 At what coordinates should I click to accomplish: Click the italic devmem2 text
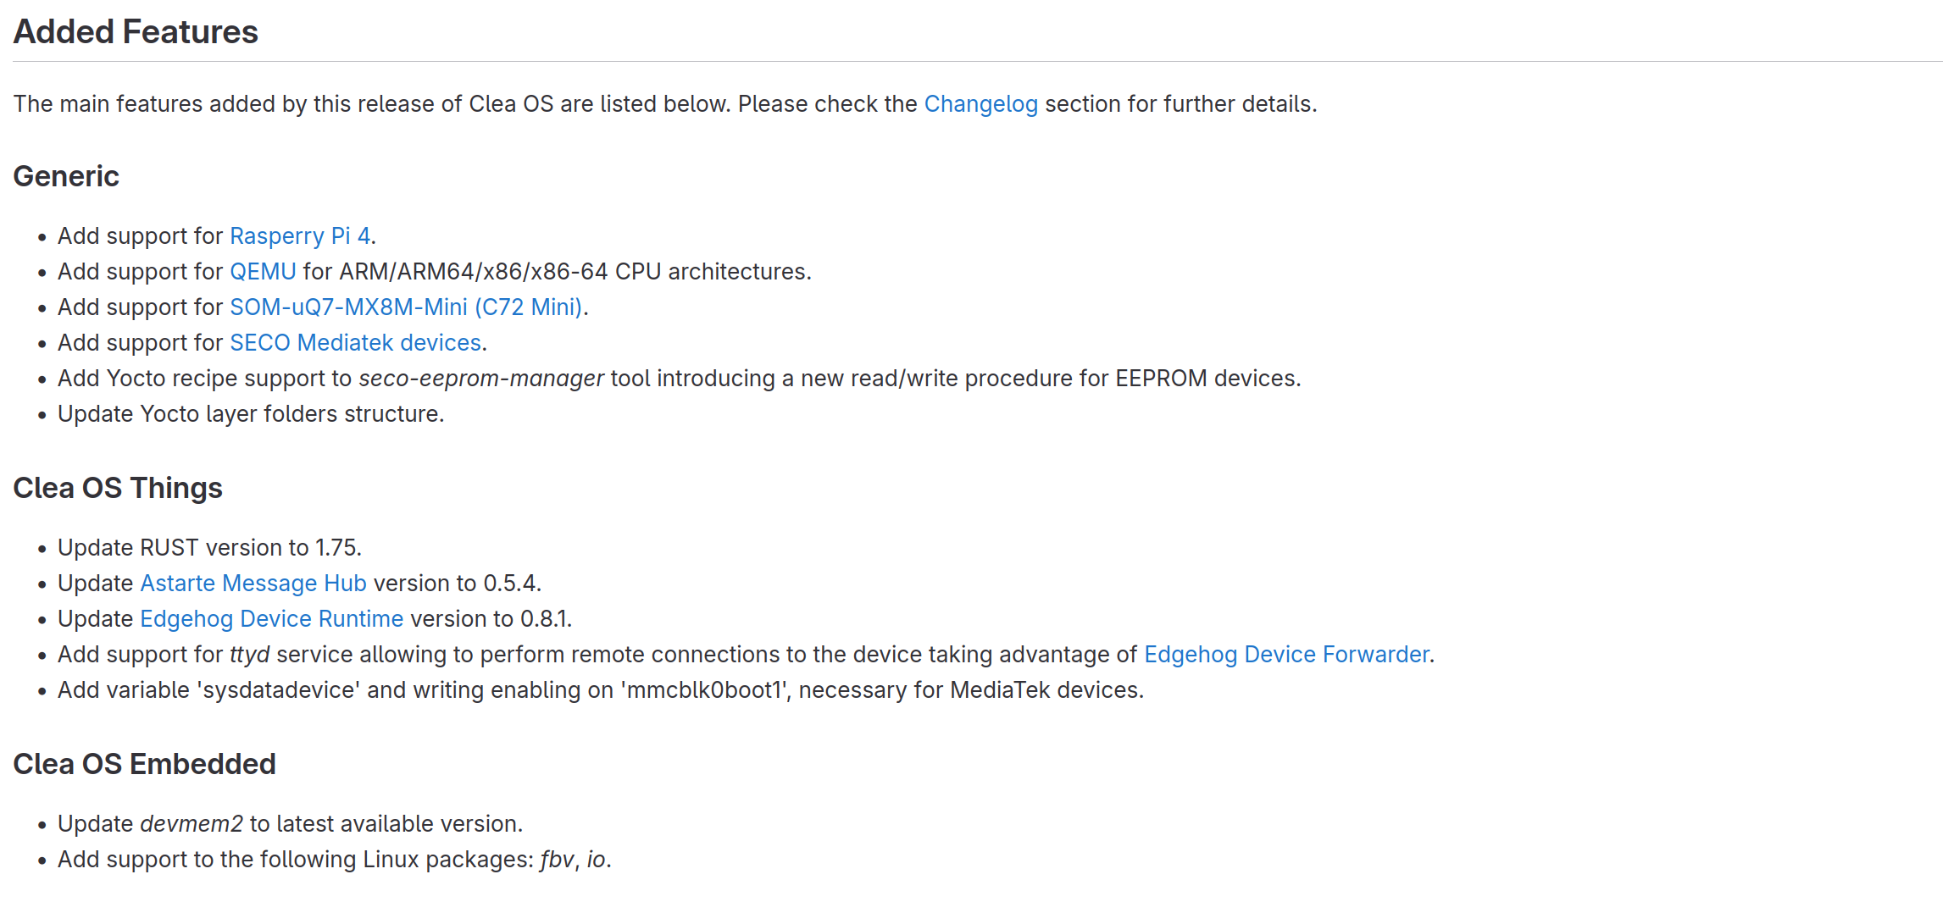pyautogui.click(x=192, y=824)
